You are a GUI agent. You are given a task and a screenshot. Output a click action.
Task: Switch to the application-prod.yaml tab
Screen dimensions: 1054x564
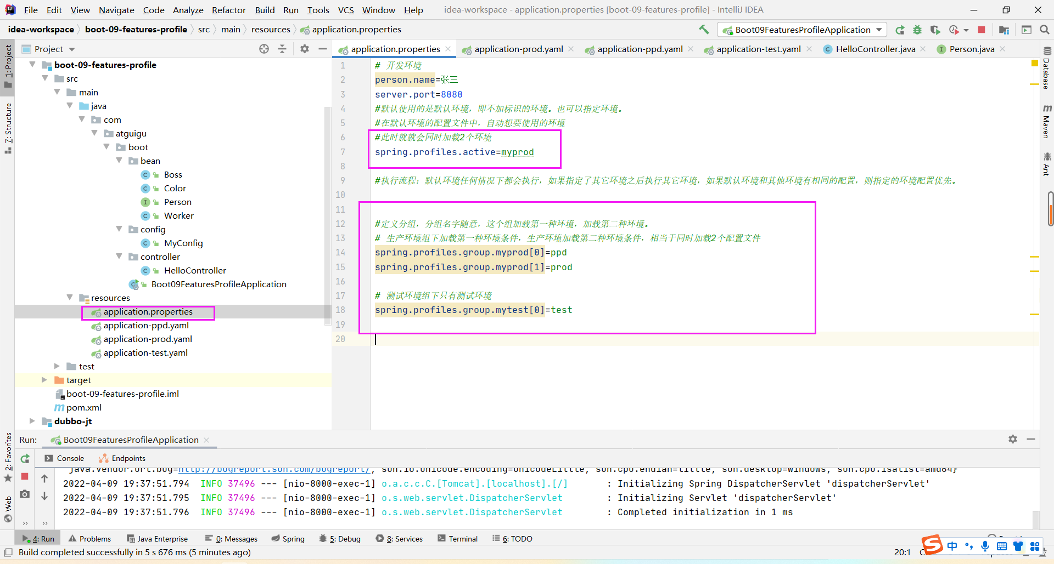pyautogui.click(x=518, y=49)
